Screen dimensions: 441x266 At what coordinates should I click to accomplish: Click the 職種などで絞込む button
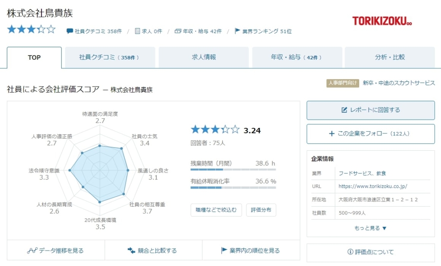[216, 210]
